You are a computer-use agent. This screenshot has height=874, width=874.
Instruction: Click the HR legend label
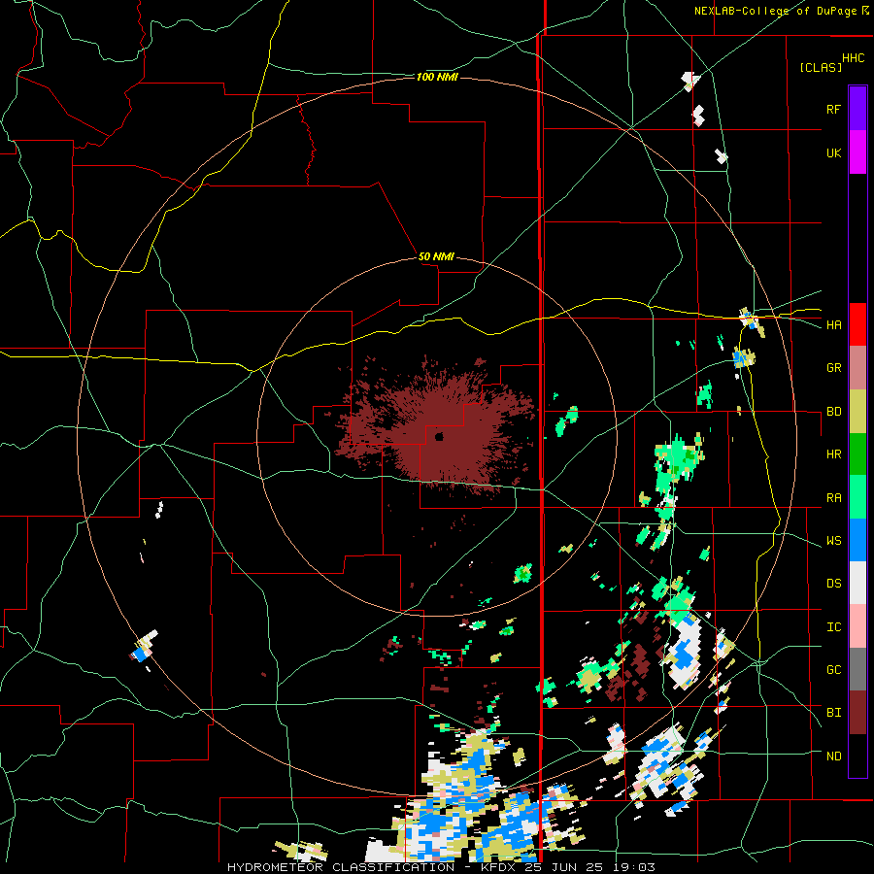[x=833, y=454]
